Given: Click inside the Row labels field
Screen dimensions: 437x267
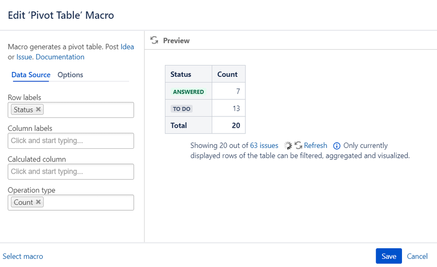Looking at the screenshot, I should coord(87,110).
